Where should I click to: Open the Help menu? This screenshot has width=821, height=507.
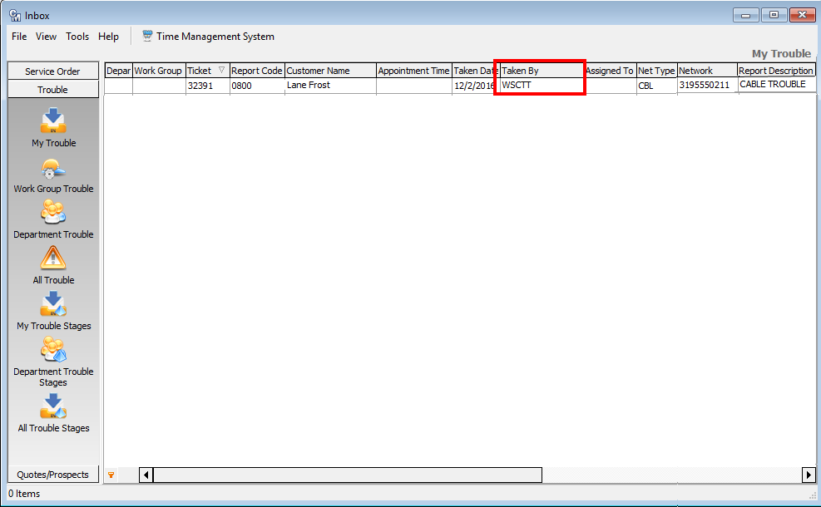pyautogui.click(x=108, y=36)
